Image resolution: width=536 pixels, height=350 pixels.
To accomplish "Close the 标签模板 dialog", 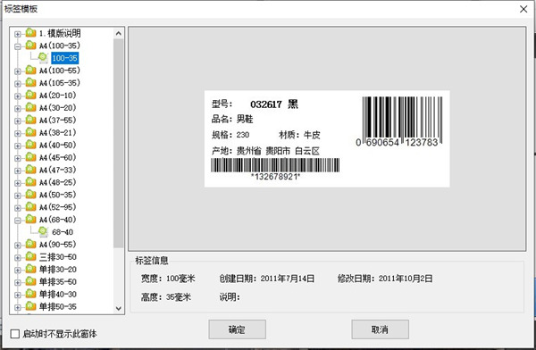I will point(523,9).
